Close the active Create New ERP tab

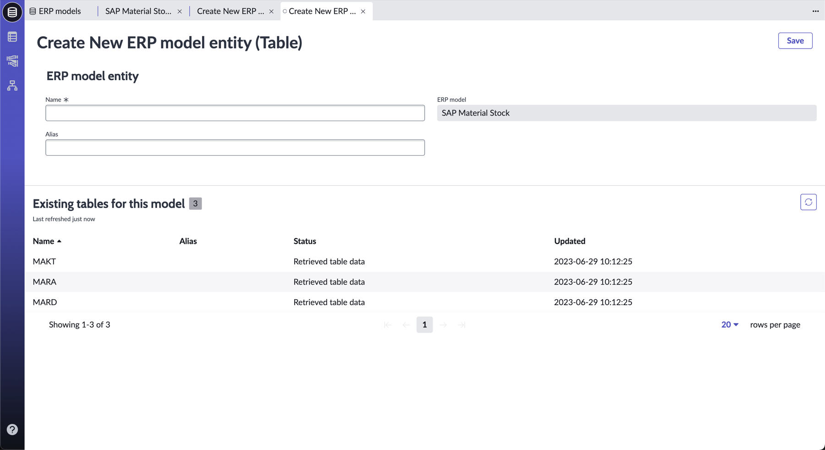click(363, 11)
